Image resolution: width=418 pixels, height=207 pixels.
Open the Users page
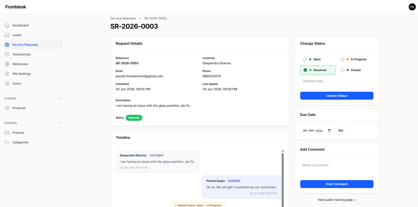click(x=33, y=83)
